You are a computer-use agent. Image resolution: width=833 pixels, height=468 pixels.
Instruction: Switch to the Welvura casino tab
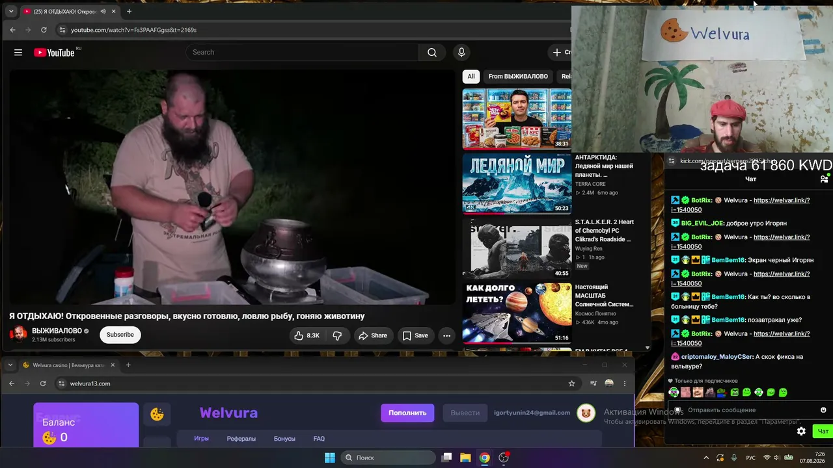(x=68, y=365)
